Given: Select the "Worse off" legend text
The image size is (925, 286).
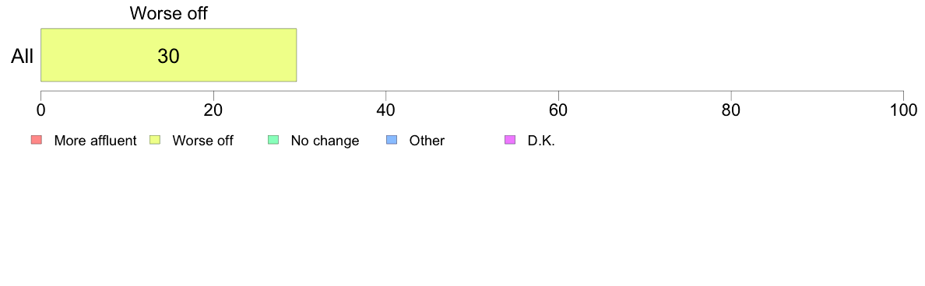Looking at the screenshot, I should pos(203,141).
